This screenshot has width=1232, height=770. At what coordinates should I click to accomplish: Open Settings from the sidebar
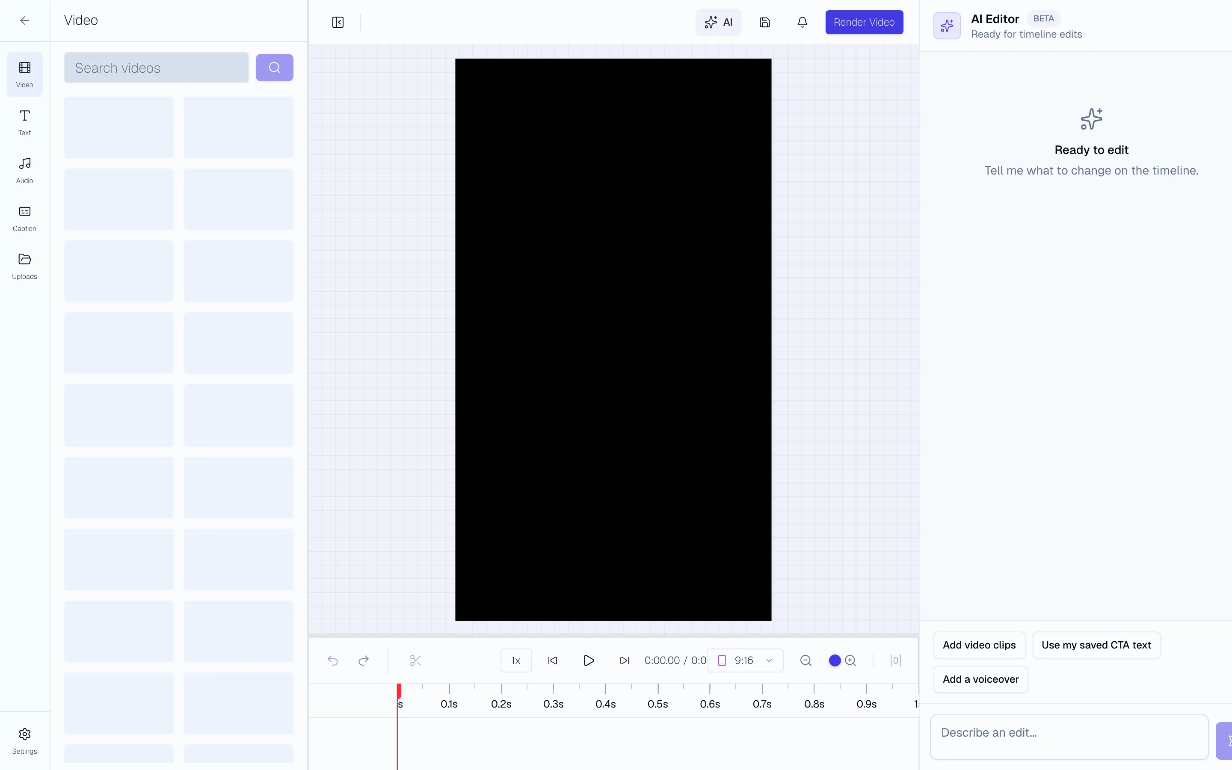tap(24, 740)
